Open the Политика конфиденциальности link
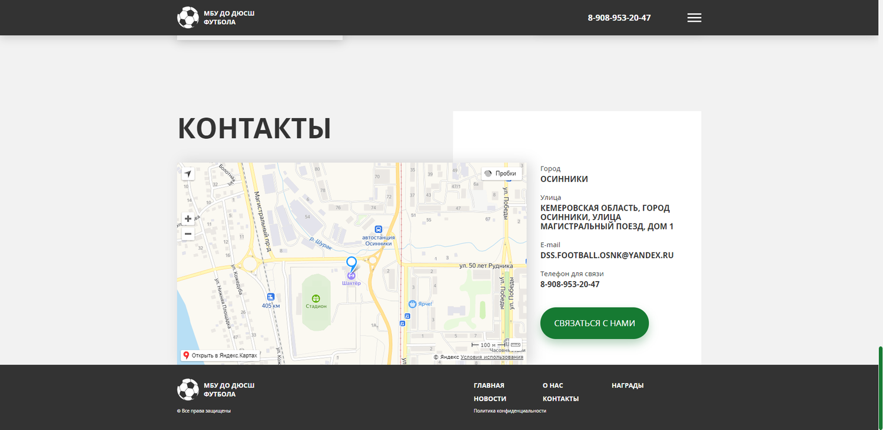 pos(510,411)
